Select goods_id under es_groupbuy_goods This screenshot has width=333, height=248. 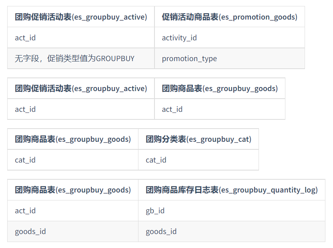(73, 231)
